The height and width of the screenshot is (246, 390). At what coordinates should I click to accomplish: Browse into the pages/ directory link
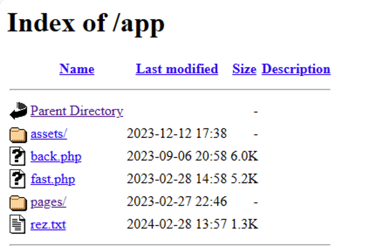tap(48, 202)
